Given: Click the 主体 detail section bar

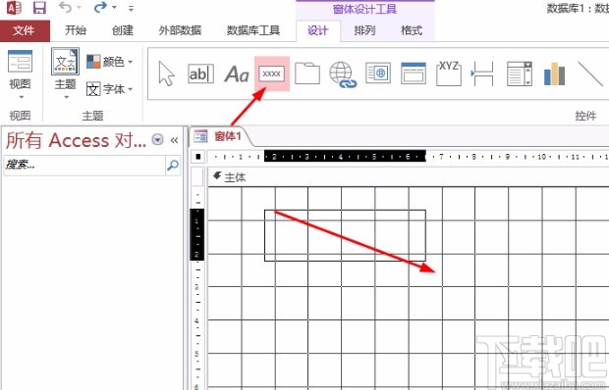Looking at the screenshot, I should [x=408, y=177].
